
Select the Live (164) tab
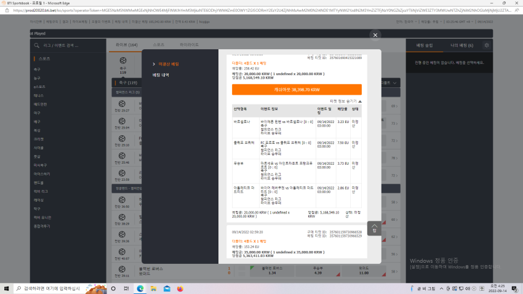point(126,45)
